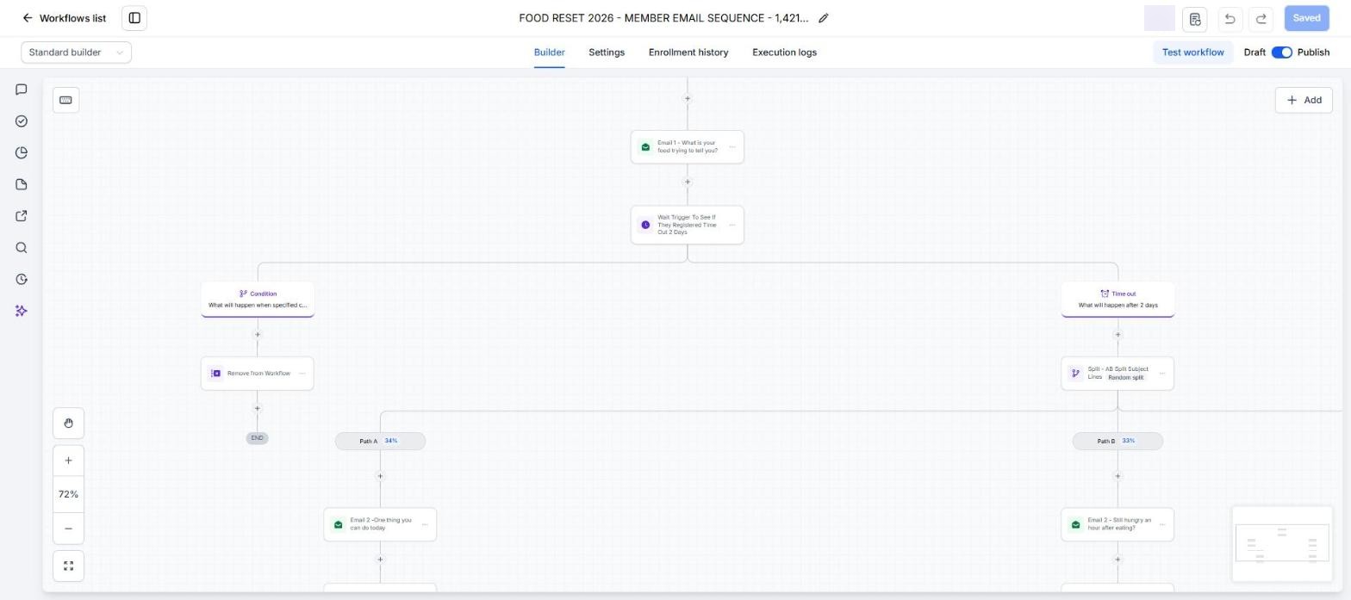Viewport: 1351px width, 600px height.
Task: Open the workflow notes icon near Saved
Action: [1194, 18]
